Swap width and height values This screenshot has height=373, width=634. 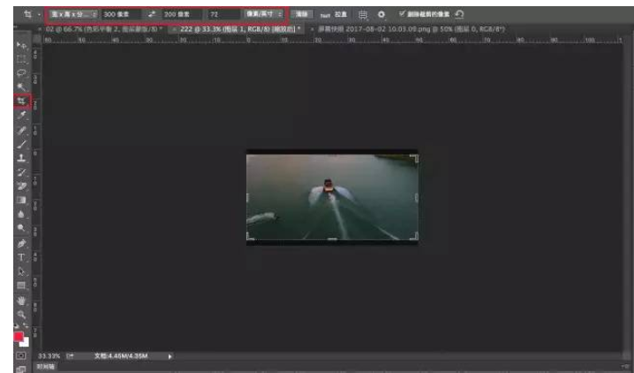click(151, 14)
